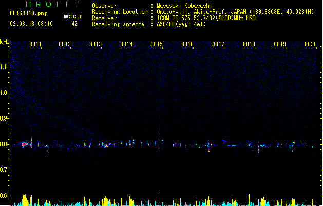
Task: Click the 0.7 kHz axis label
Action: click(4, 170)
